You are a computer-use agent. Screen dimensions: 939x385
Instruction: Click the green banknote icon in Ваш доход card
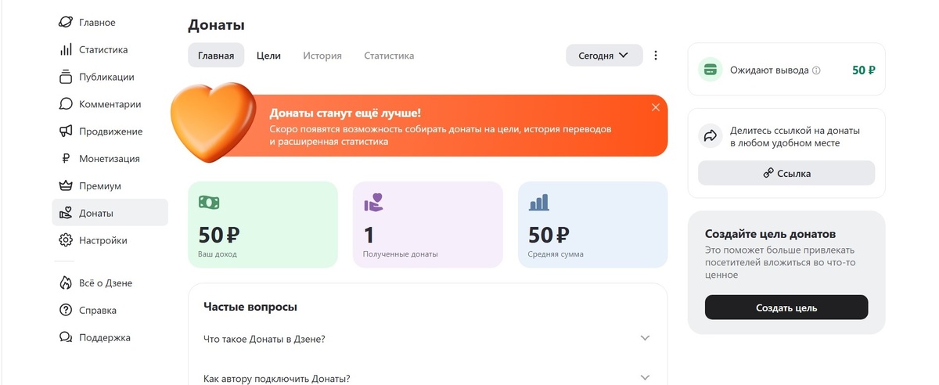coord(209,203)
